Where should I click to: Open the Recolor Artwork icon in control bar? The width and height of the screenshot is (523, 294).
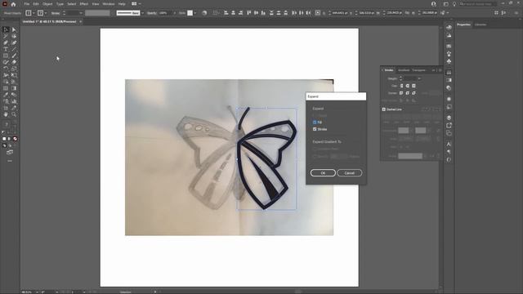coord(204,13)
